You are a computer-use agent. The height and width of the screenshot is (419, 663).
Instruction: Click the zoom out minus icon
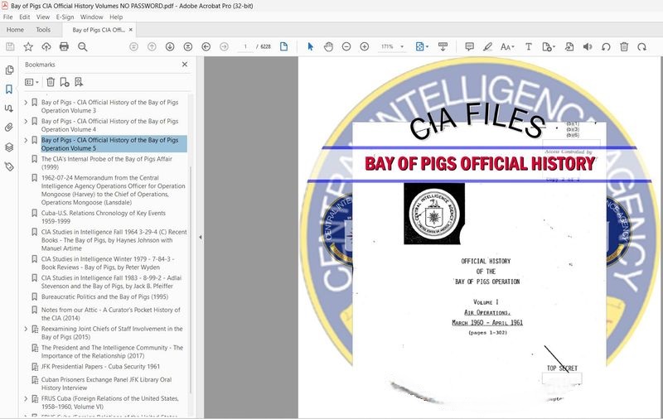tap(346, 46)
